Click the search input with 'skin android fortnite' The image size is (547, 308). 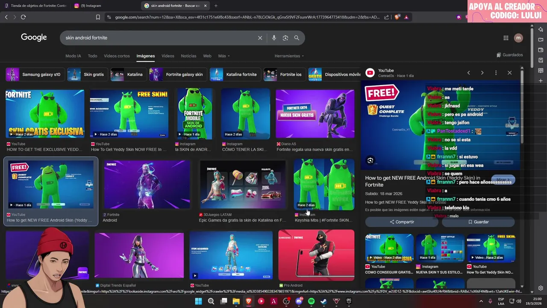pos(158,38)
